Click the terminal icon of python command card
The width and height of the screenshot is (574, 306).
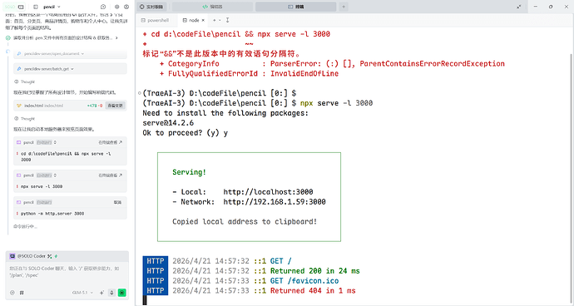pos(18,202)
